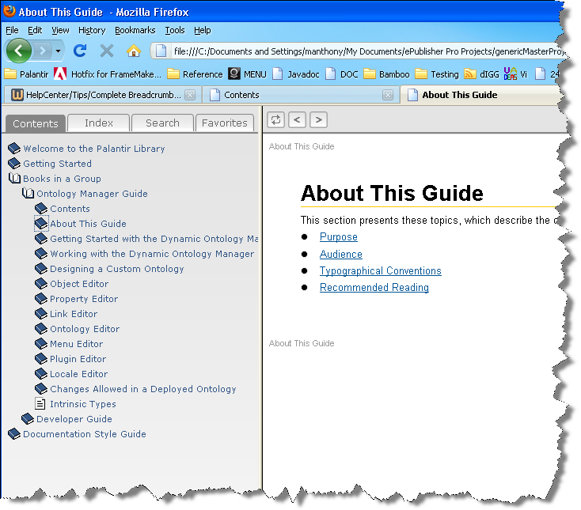
Task: Switch to the Index tab
Action: [99, 123]
